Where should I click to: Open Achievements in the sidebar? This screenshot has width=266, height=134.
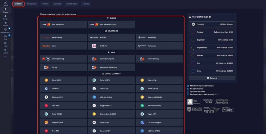(5, 31)
